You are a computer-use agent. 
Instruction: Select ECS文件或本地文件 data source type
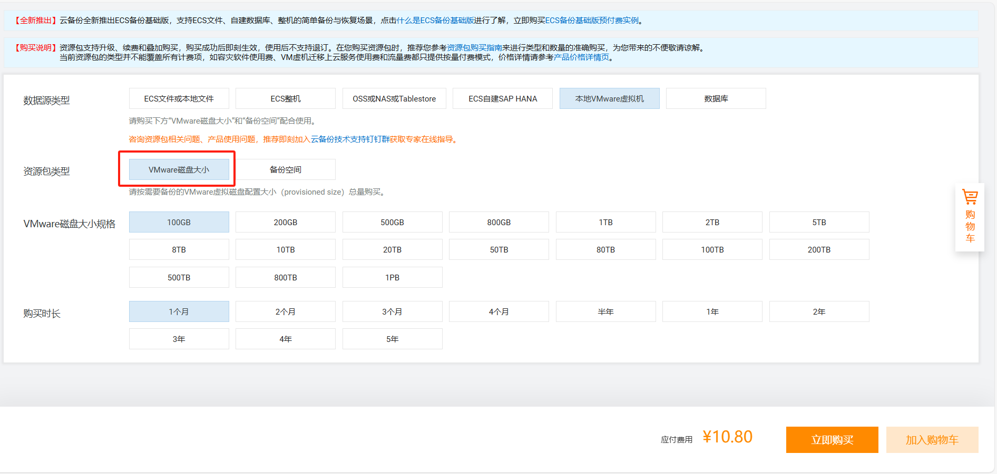179,98
